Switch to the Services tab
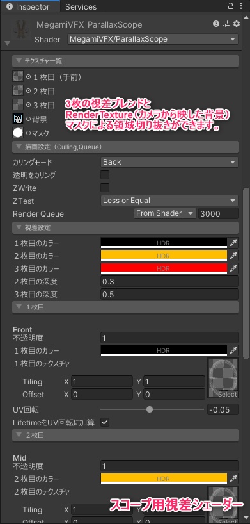 point(81,6)
